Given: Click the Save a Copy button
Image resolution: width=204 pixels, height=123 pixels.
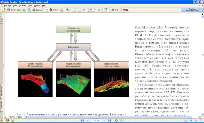Looking at the screenshot, I should coord(14,10).
